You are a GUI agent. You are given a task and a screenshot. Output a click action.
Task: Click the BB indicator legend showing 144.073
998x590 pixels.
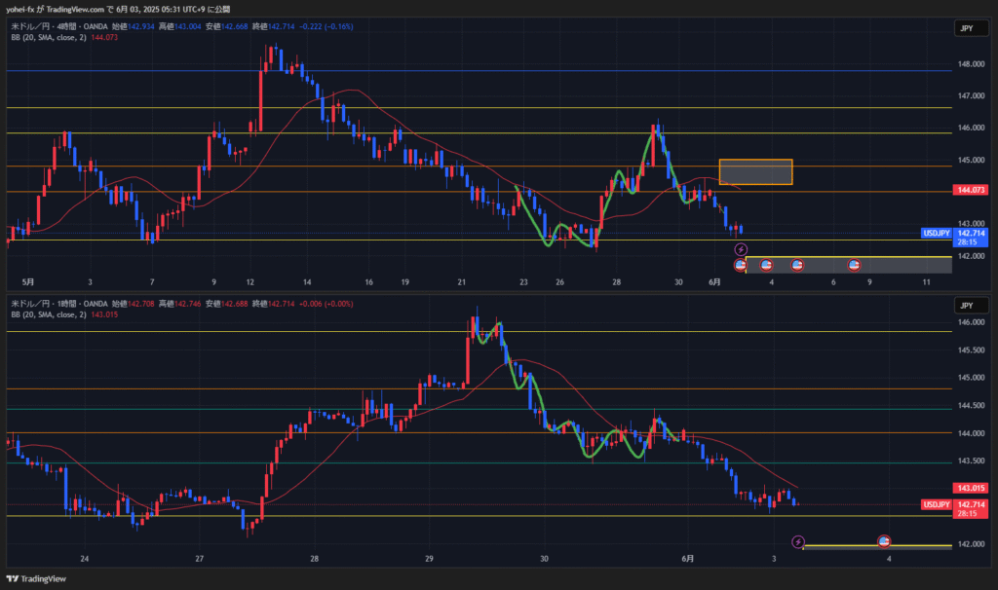[x=64, y=38]
